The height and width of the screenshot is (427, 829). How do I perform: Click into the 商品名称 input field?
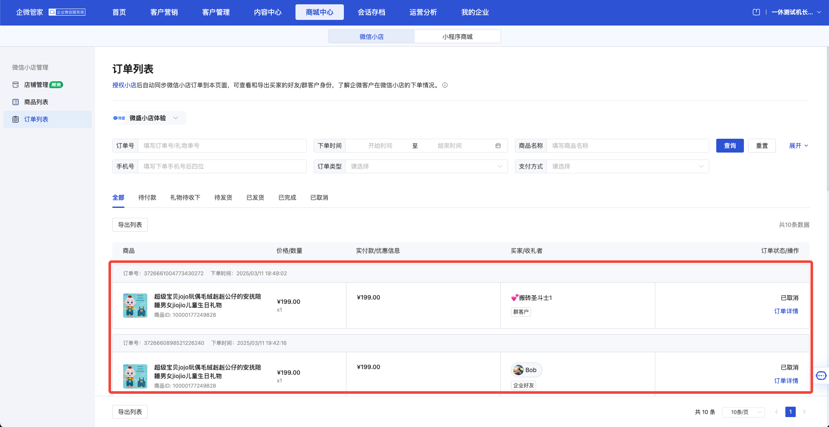tap(628, 146)
